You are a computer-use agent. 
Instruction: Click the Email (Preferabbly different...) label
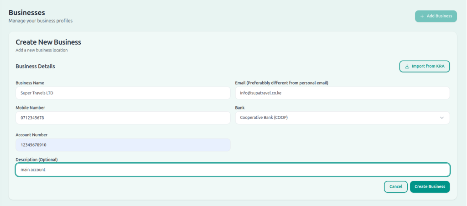[282, 83]
